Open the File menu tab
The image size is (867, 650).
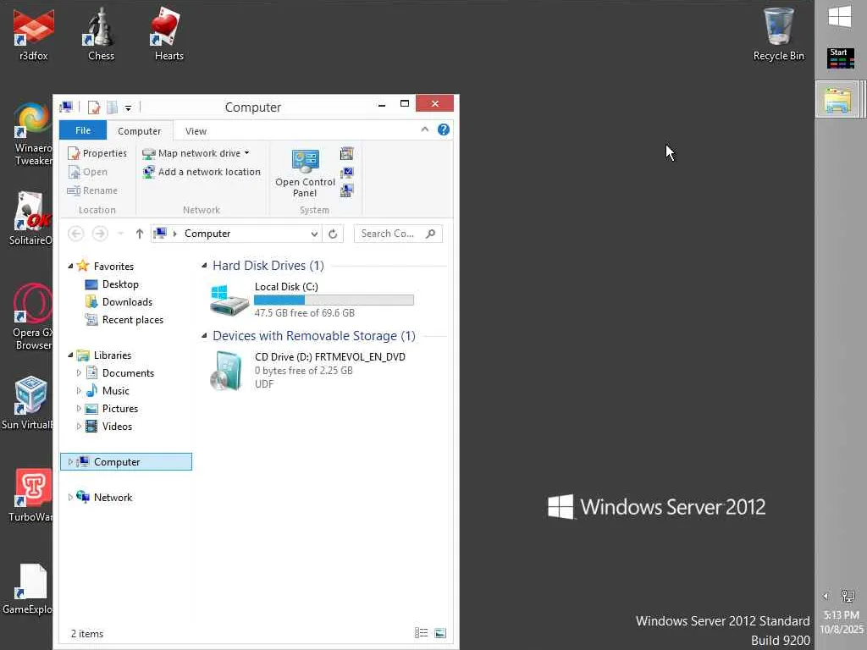(x=83, y=130)
